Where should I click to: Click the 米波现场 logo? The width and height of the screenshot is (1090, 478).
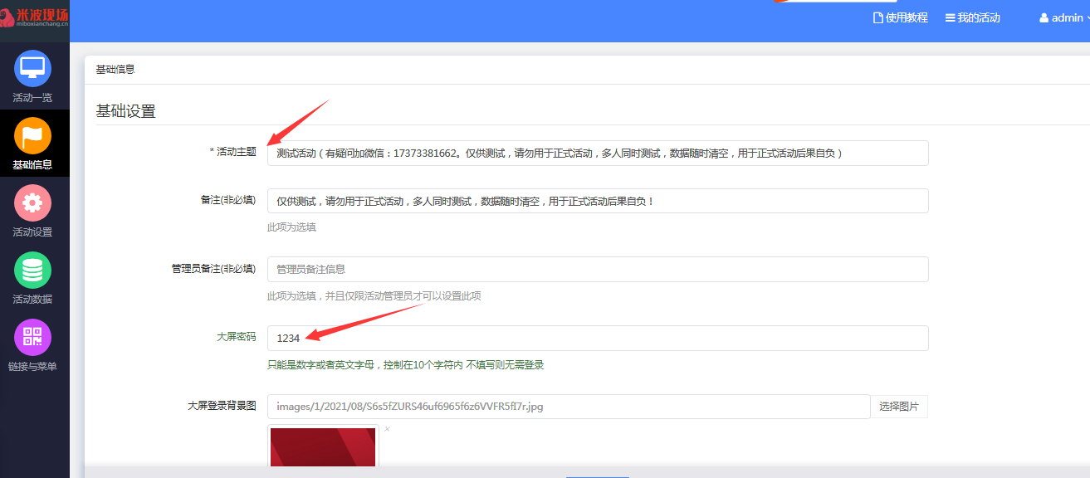tap(35, 20)
